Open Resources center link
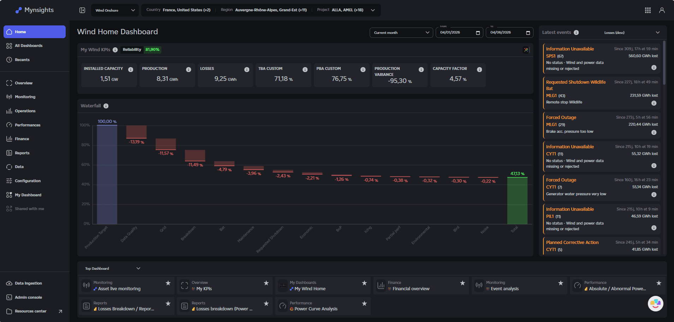 (x=31, y=311)
